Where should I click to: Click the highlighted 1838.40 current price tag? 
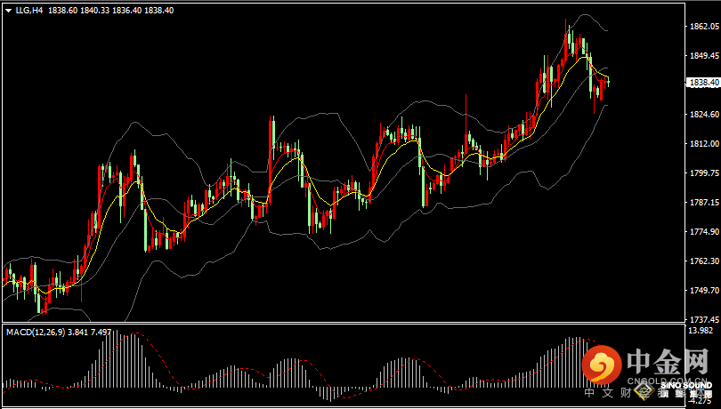click(703, 83)
